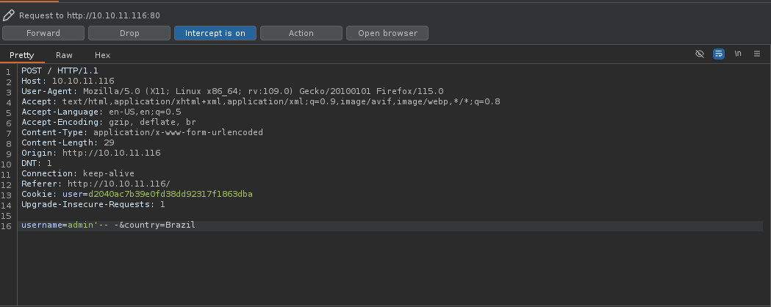
Task: Click the Open browser button
Action: click(x=387, y=33)
